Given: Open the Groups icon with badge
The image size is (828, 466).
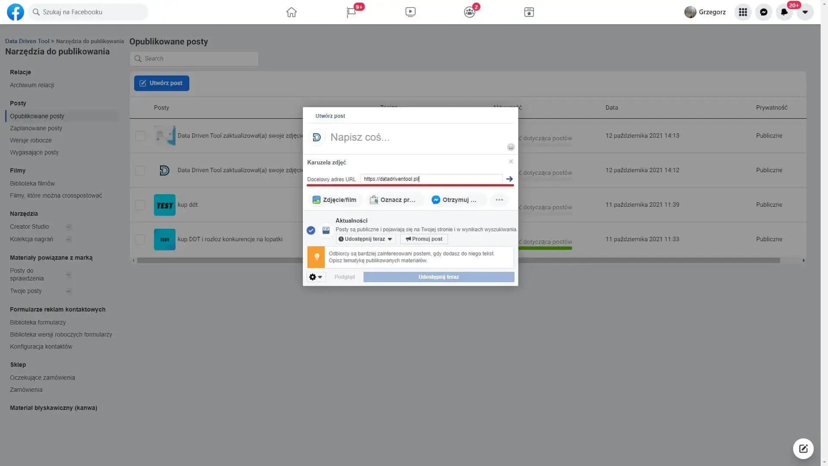Looking at the screenshot, I should (470, 12).
